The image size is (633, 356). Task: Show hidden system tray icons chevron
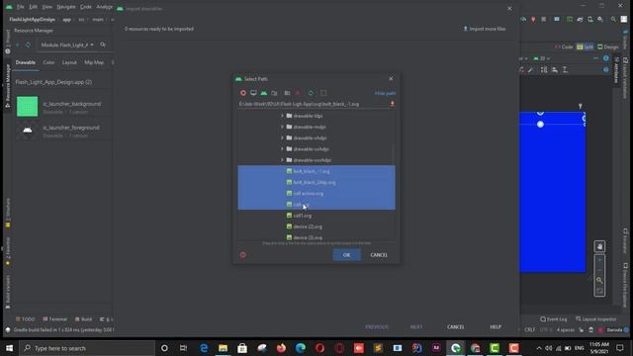539,348
